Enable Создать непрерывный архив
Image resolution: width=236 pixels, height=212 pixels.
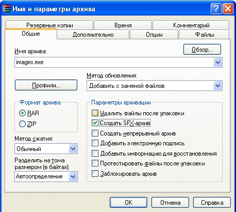(x=95, y=133)
